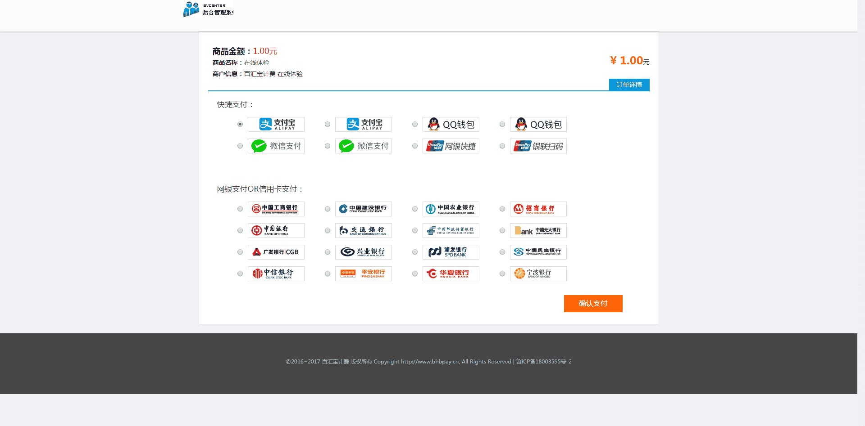Pick the 中国农业银行 radio button

(x=415, y=209)
